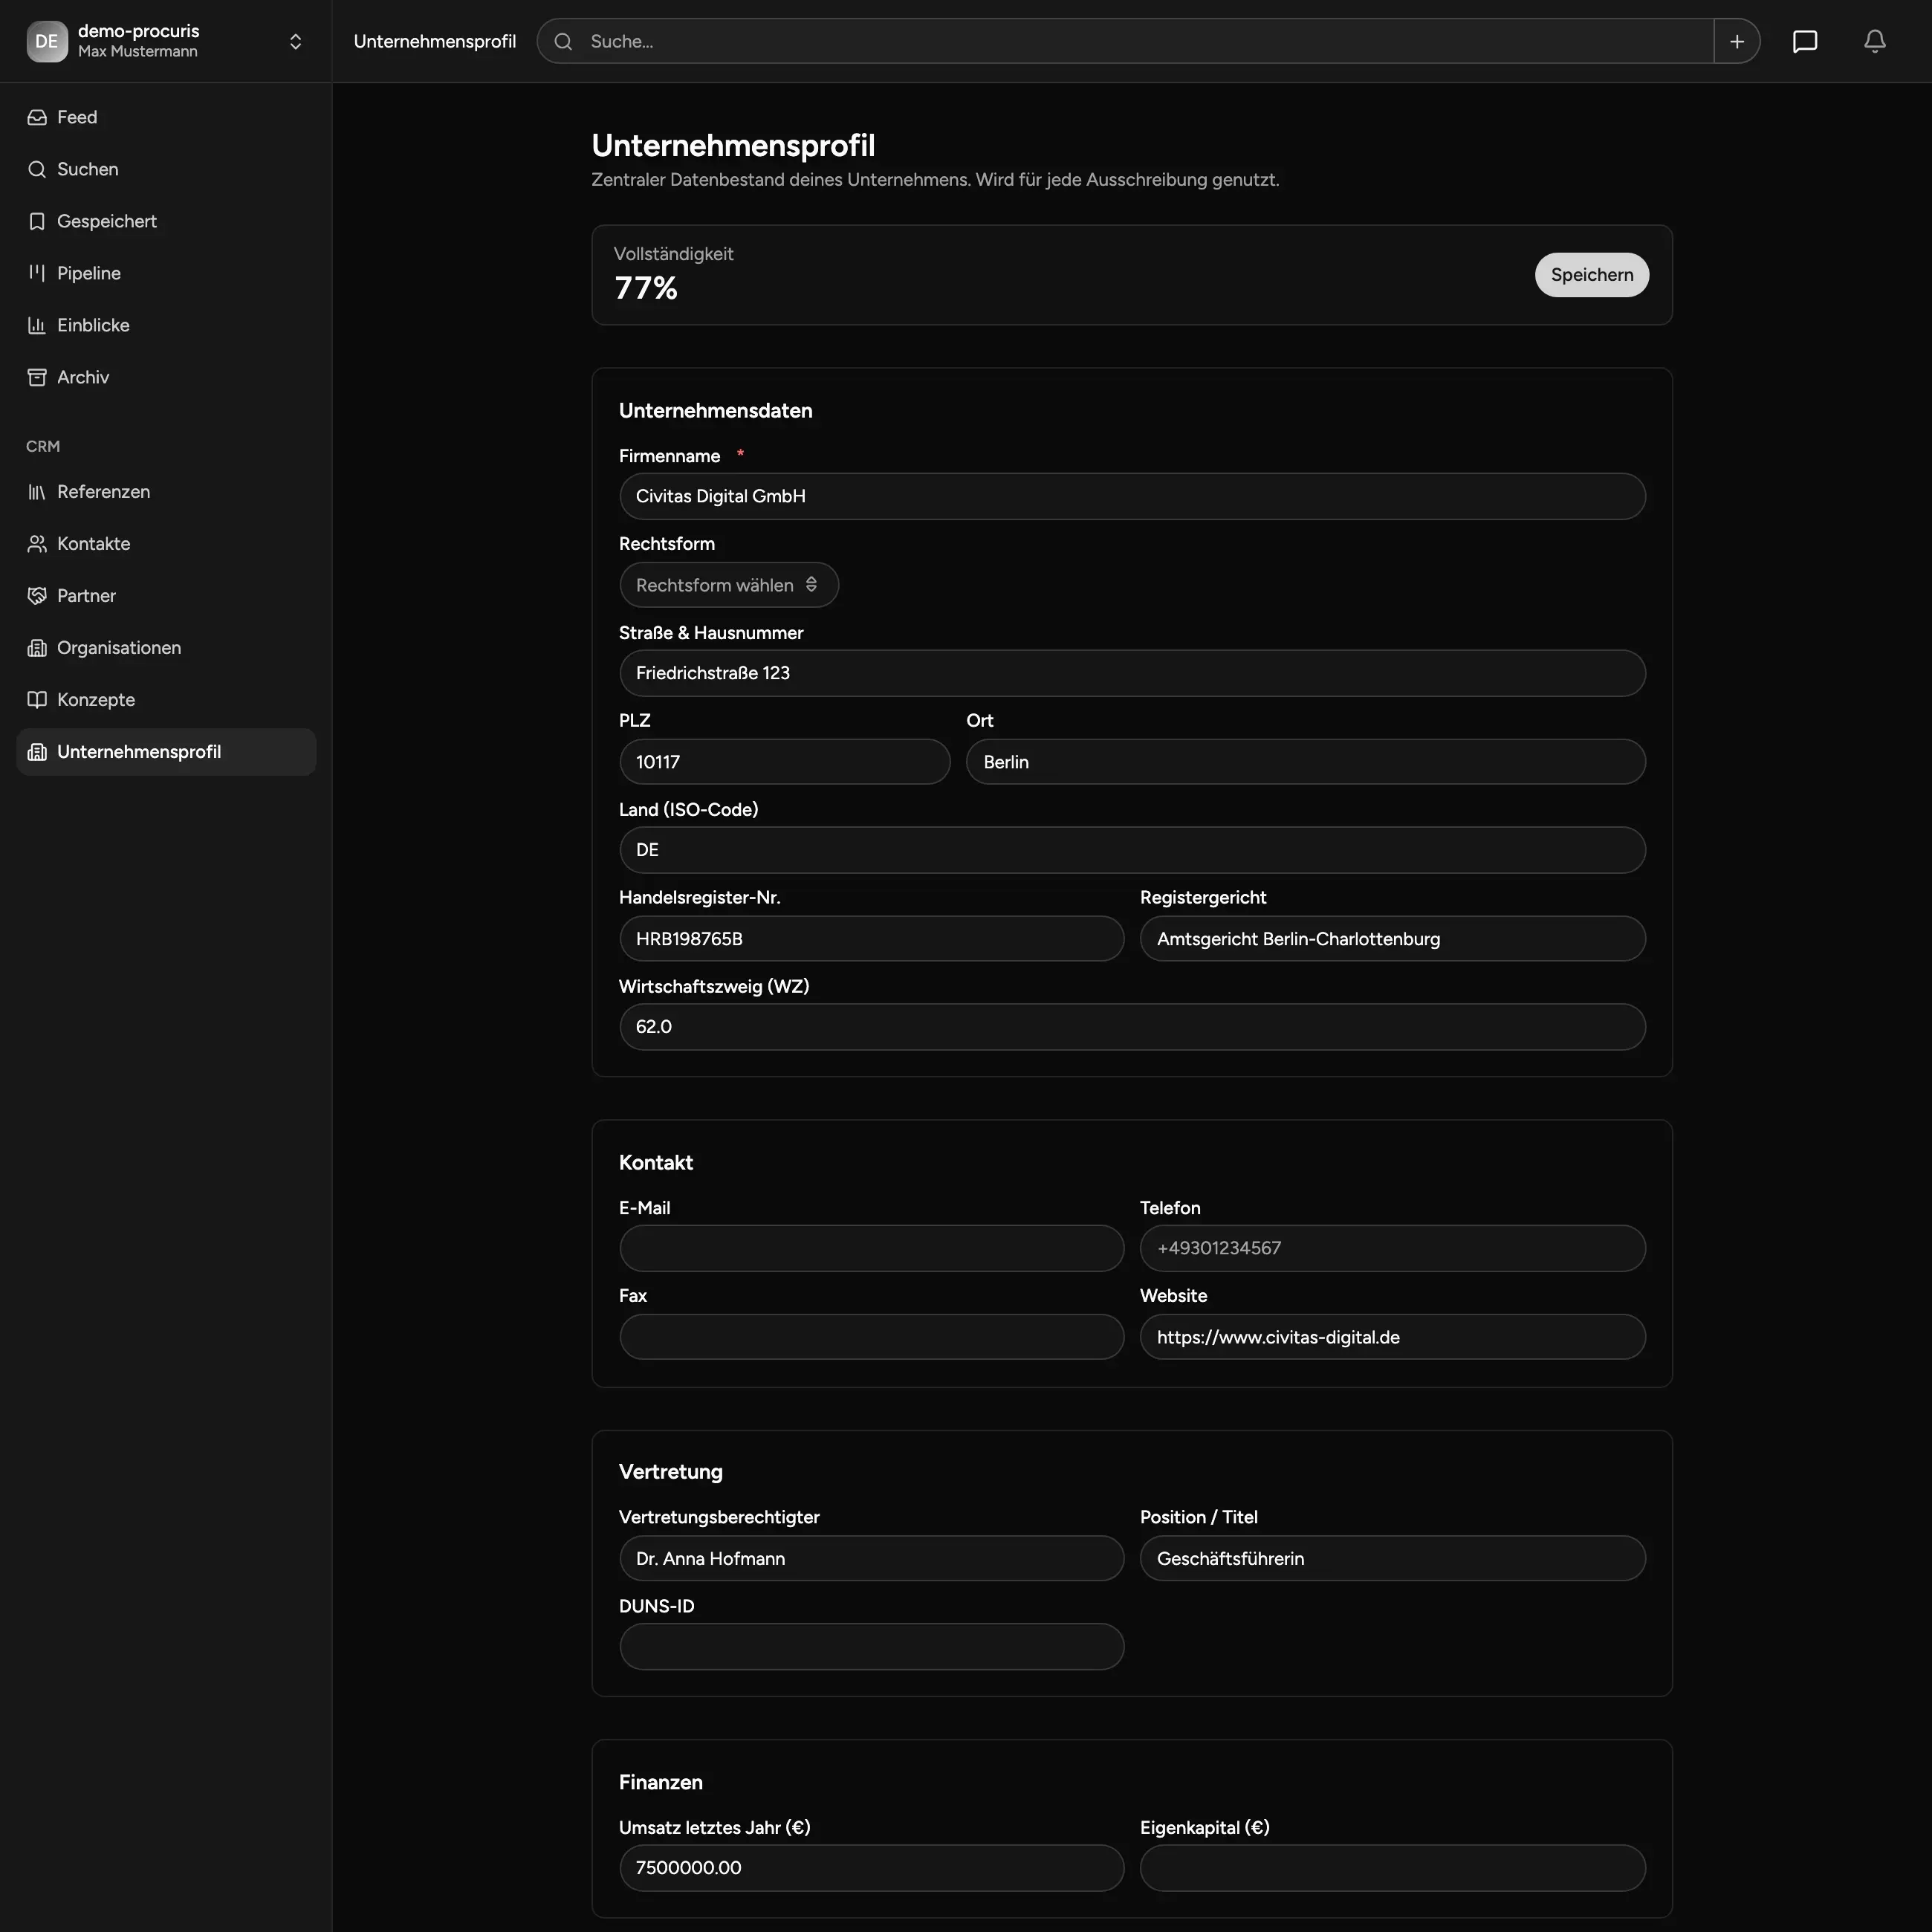
Task: Click the Gespeichert bookmark icon
Action: pos(37,221)
